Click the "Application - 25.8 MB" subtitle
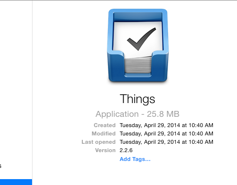The image size is (237, 185). (x=137, y=114)
